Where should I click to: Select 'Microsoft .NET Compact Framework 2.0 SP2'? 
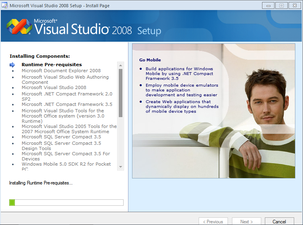tap(67, 96)
